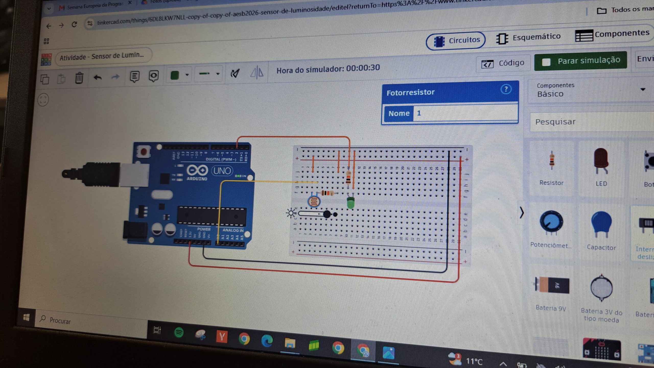Screen dimensions: 654x368
Task: Open Windows Start menu
Action: 26,317
